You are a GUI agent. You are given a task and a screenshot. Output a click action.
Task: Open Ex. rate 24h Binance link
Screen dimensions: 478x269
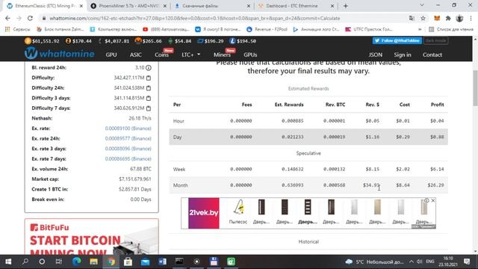128,138
